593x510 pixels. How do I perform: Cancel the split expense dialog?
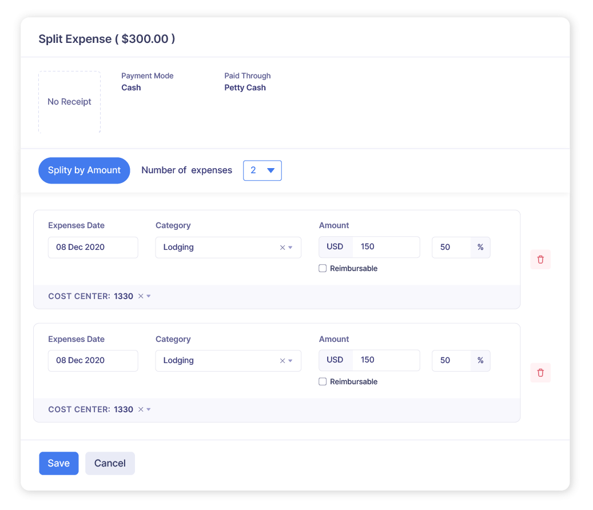[110, 463]
